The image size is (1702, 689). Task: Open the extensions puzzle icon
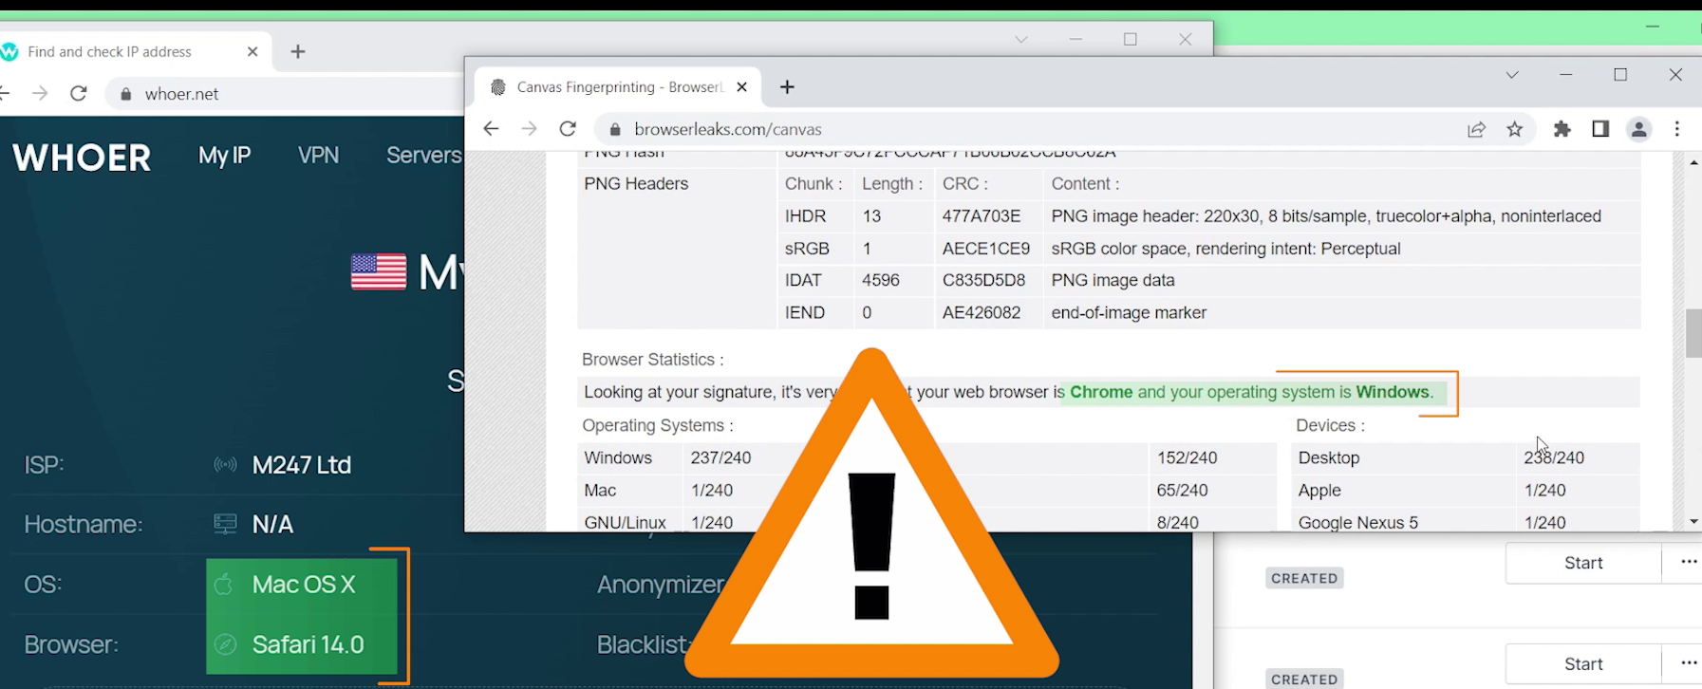1562,129
